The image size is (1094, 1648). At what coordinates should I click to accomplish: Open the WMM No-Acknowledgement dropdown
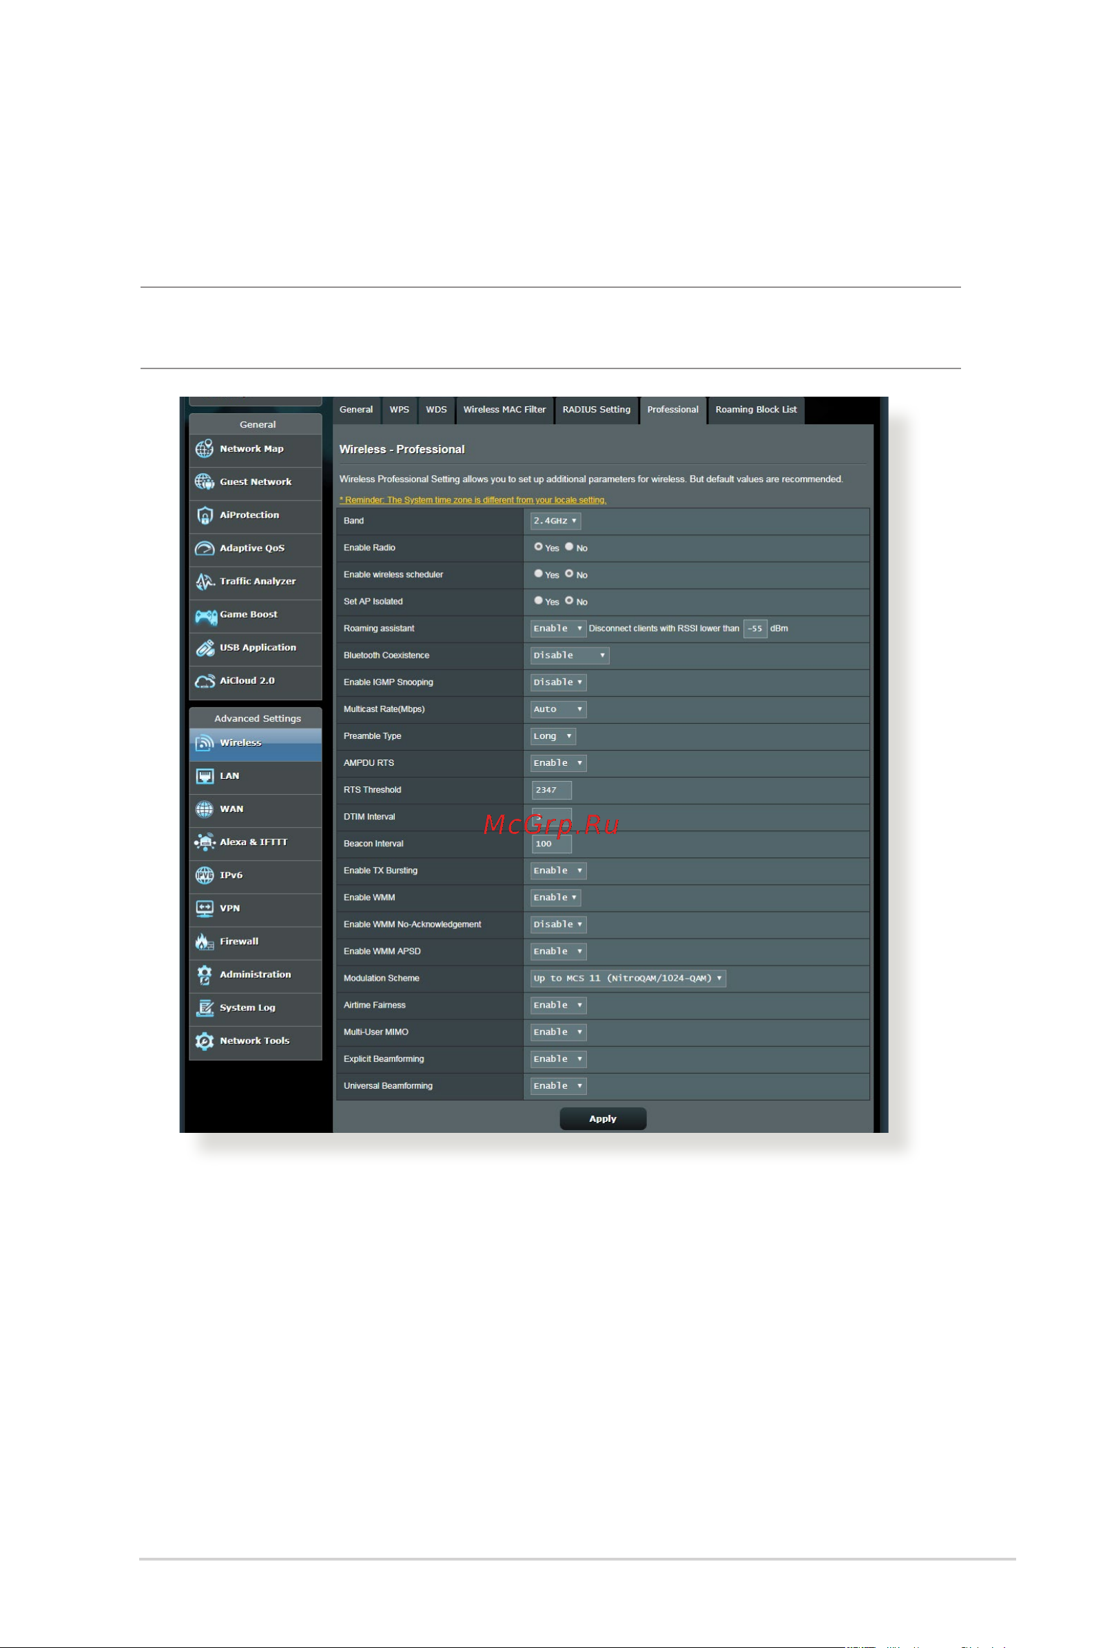coord(558,925)
